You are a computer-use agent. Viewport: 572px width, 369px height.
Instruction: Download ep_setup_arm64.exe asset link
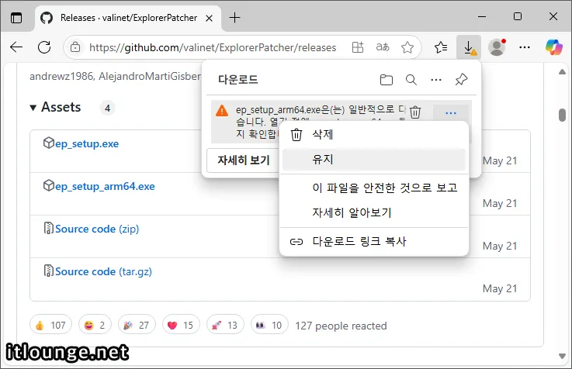tap(105, 187)
